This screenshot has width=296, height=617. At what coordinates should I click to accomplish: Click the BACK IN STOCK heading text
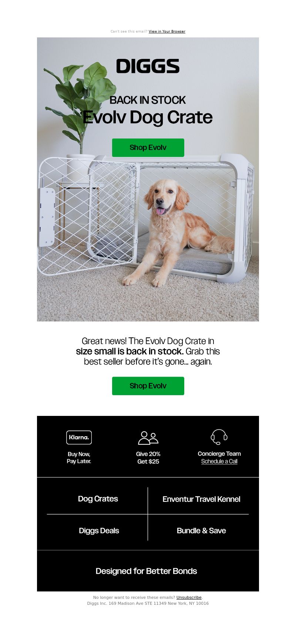click(148, 100)
